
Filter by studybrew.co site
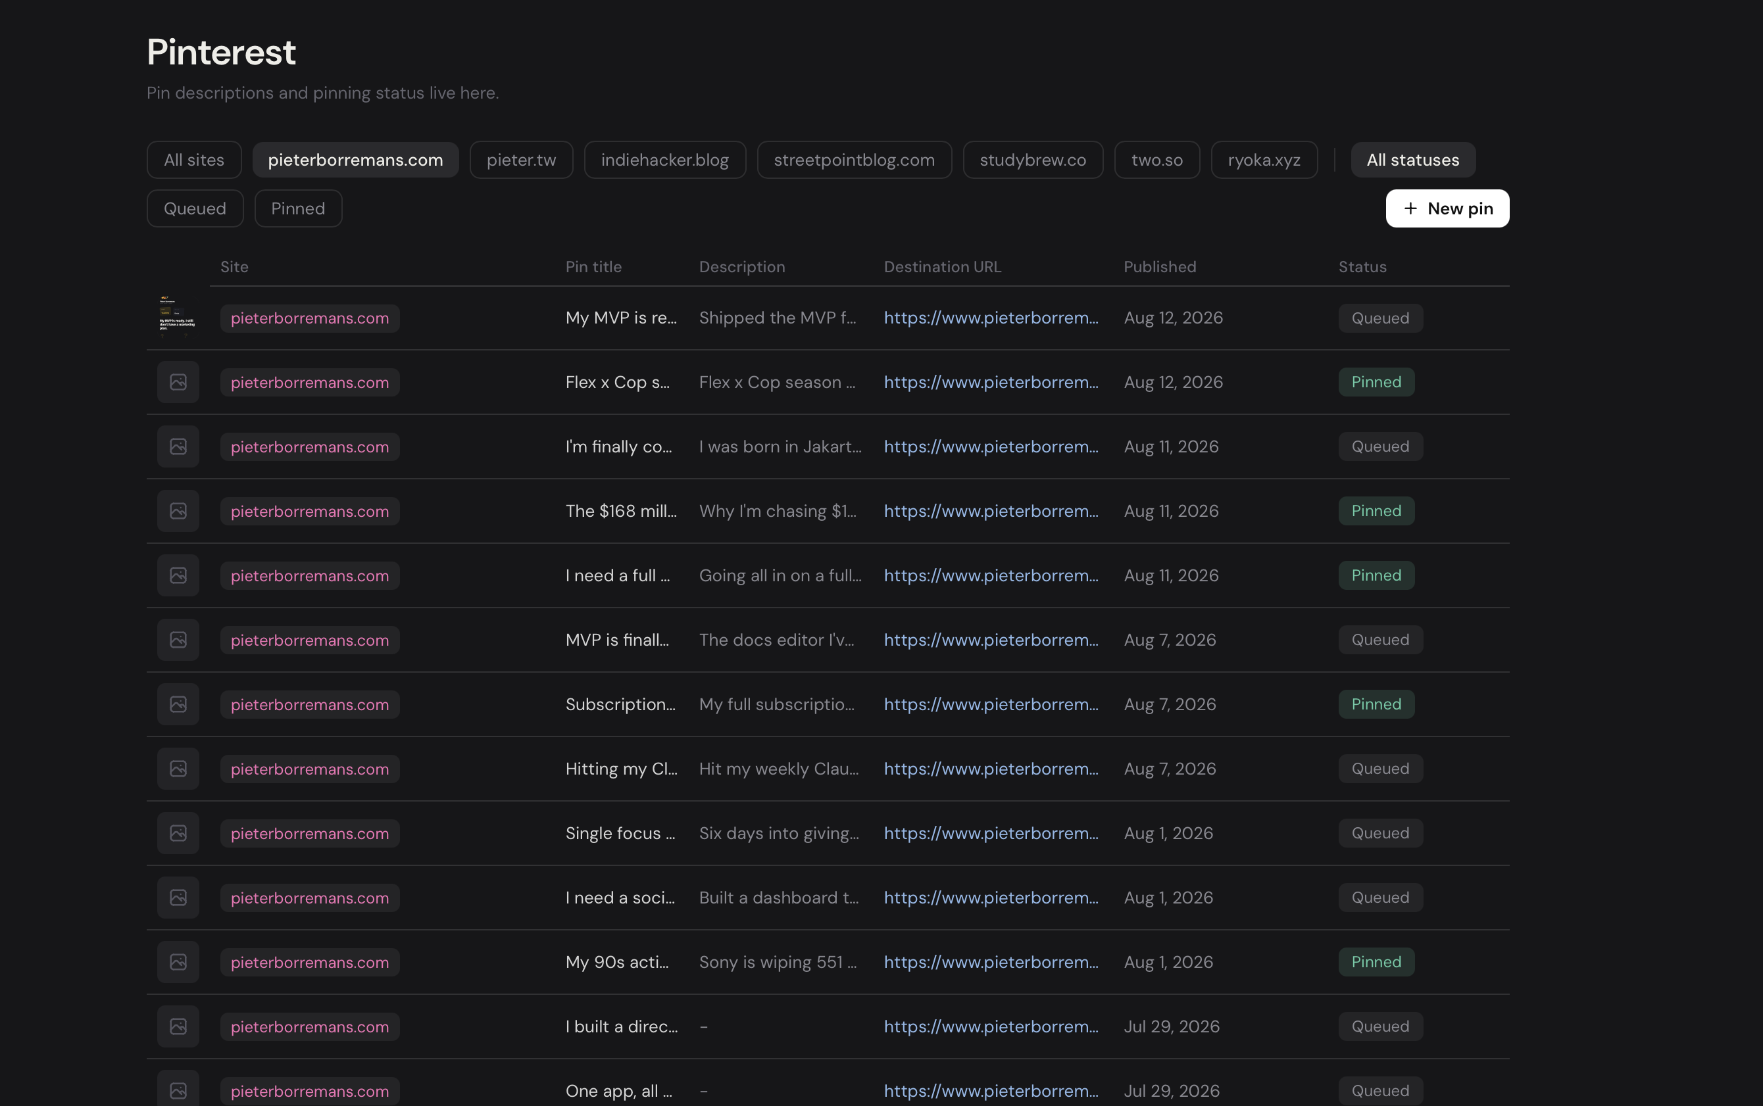1033,160
